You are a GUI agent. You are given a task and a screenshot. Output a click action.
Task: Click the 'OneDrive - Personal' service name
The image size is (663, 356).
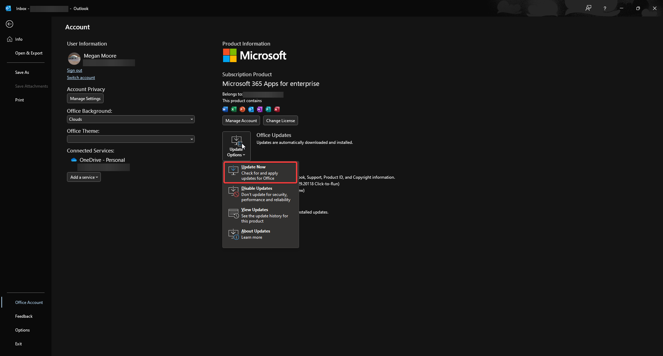[102, 160]
